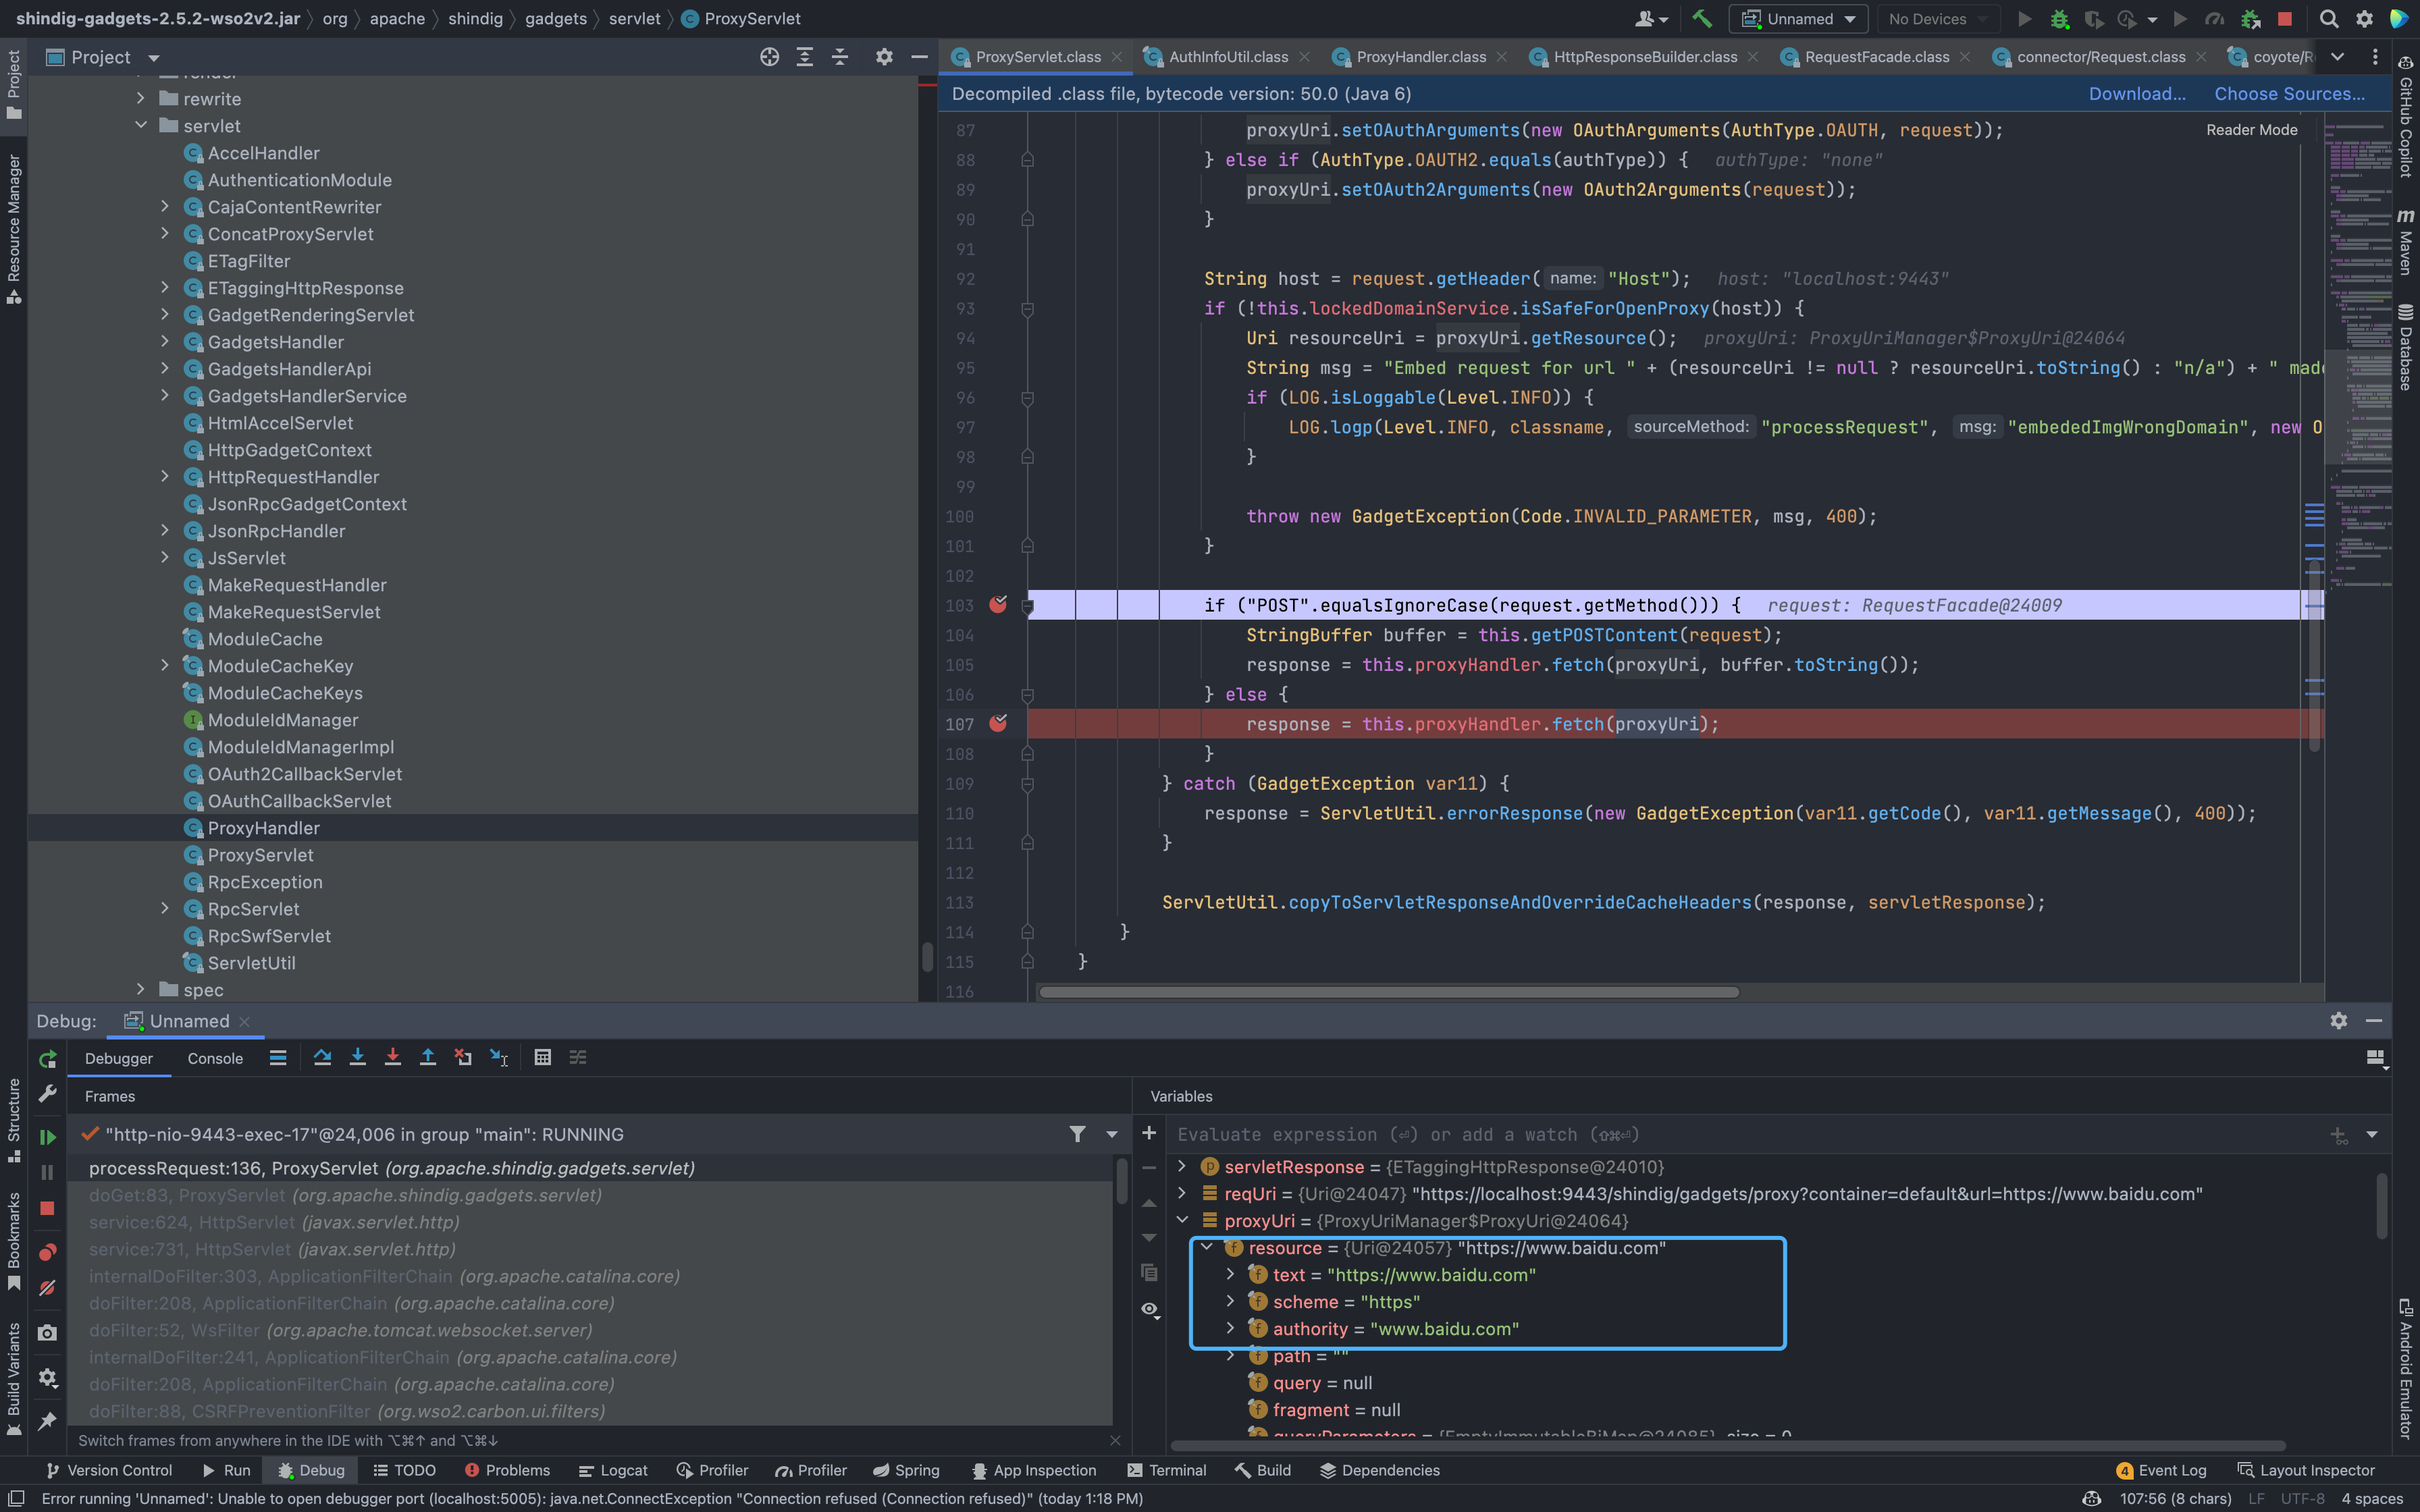Screen dimensions: 2420x1512
Task: Click the Choose Sources link
Action: tap(2289, 94)
